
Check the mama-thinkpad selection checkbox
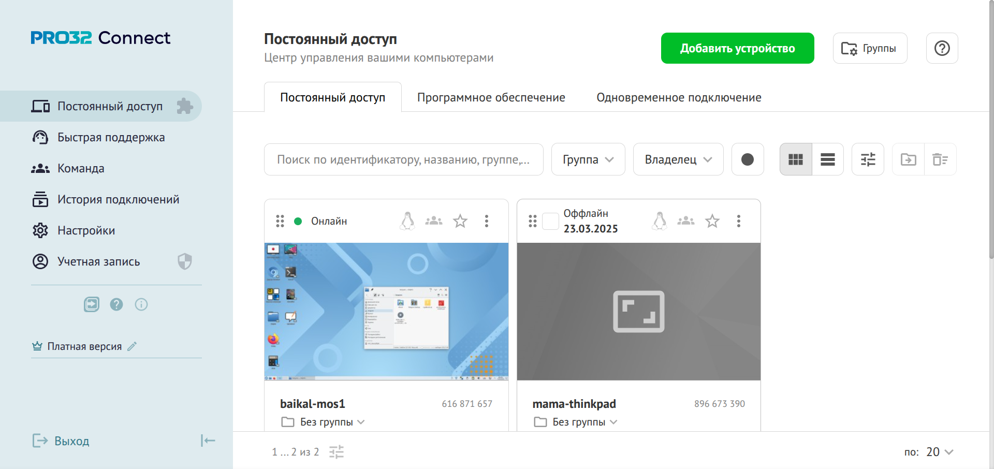[x=550, y=221]
